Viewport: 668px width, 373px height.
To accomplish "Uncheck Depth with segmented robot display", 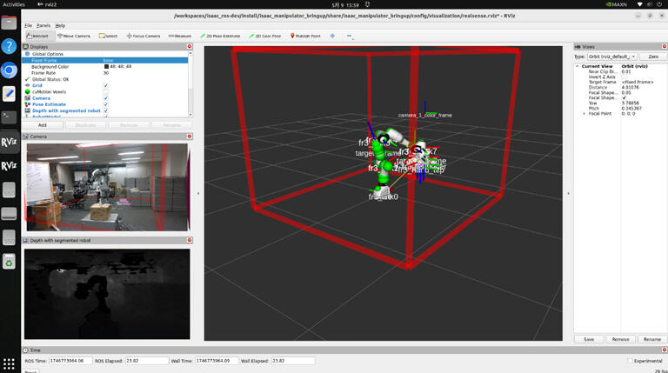I will (105, 110).
